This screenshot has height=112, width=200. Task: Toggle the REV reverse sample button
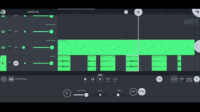tap(133, 92)
